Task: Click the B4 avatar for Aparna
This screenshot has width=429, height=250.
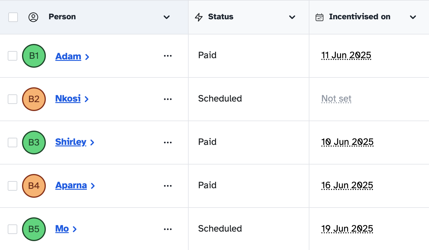Action: pyautogui.click(x=34, y=186)
